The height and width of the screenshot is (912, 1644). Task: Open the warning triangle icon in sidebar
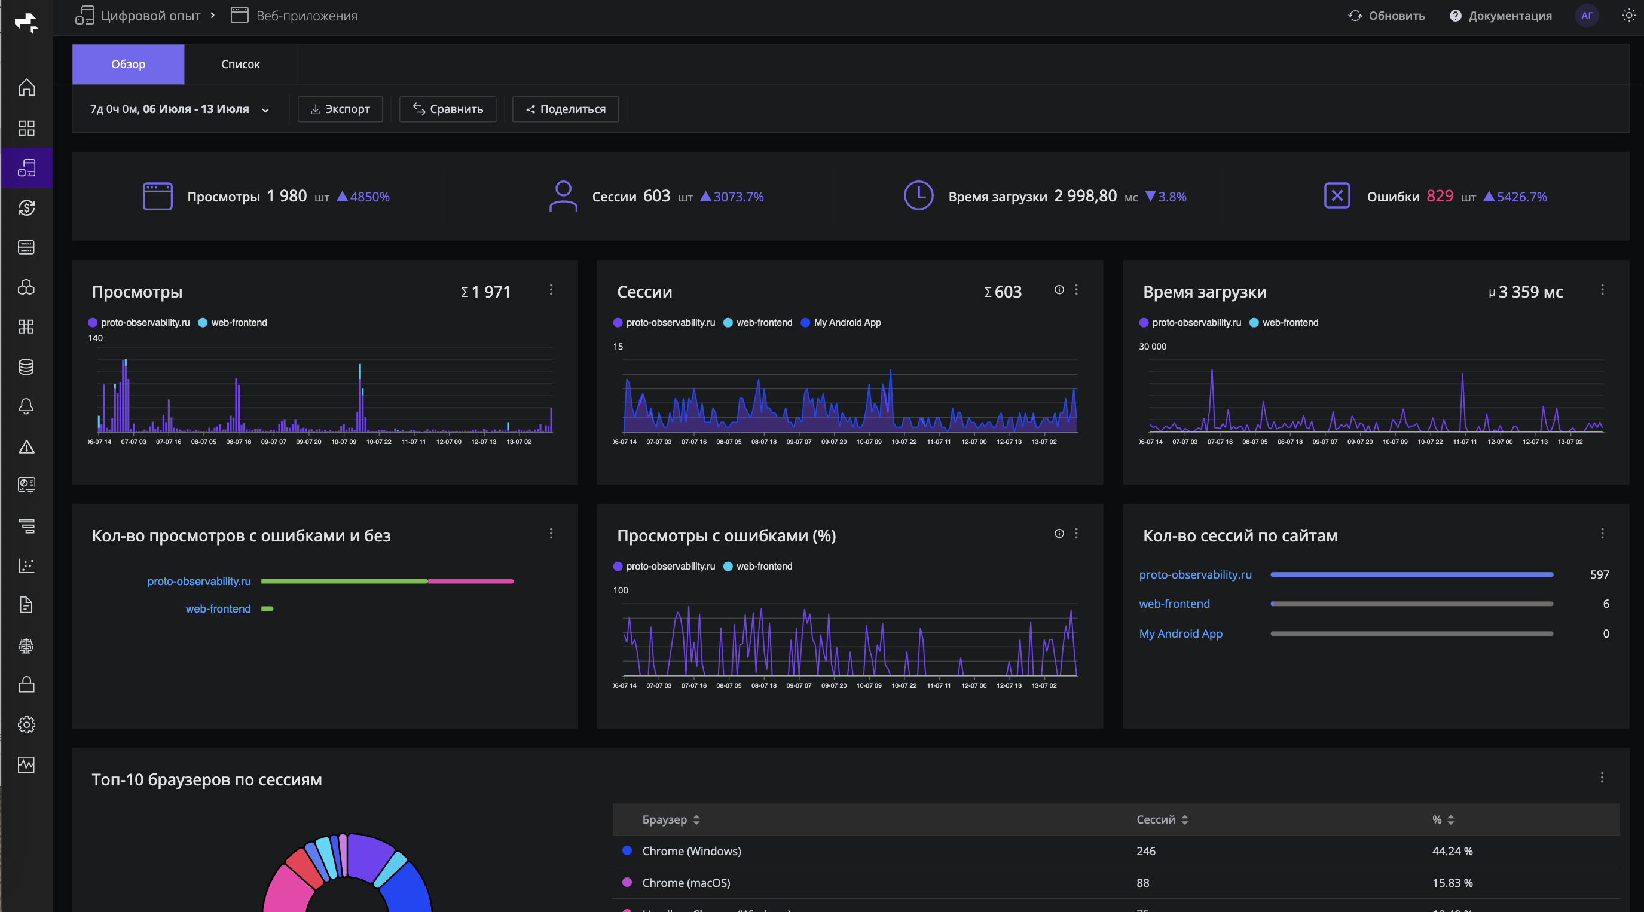click(26, 446)
